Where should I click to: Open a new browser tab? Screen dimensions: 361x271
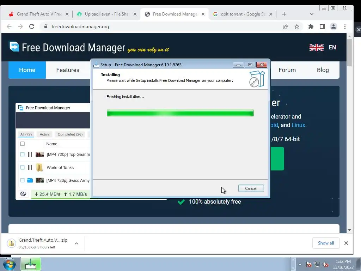pos(284,14)
